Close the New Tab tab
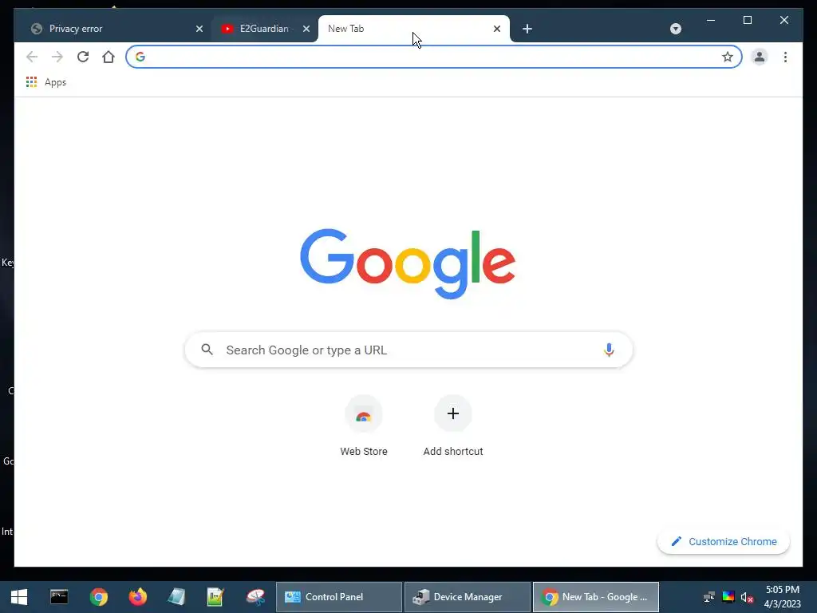Screen dimensions: 817x613 pos(497,29)
